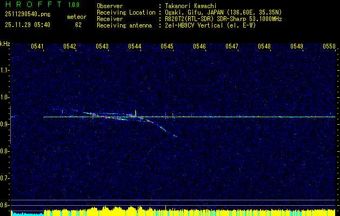Click the yellow signal-level bar graph

(x=190, y=212)
